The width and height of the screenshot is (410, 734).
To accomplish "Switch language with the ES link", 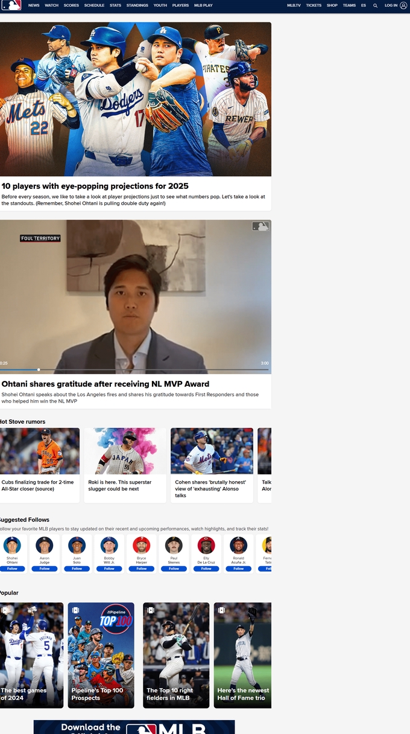I will [364, 5].
